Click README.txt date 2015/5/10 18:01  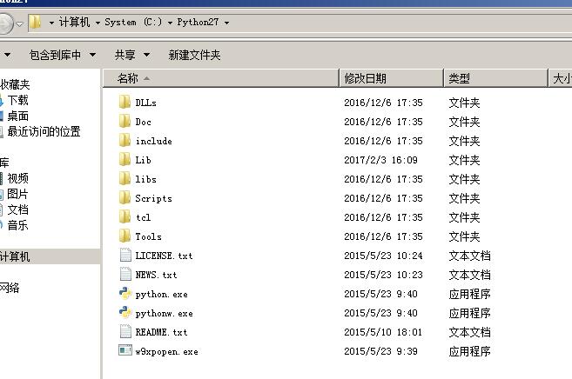383,332
